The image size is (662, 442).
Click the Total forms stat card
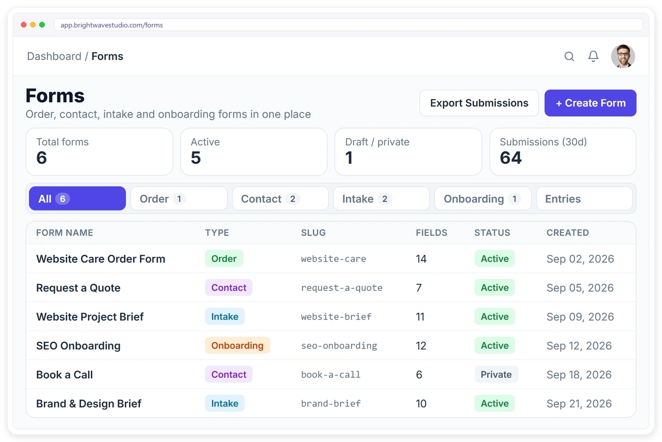pyautogui.click(x=99, y=152)
